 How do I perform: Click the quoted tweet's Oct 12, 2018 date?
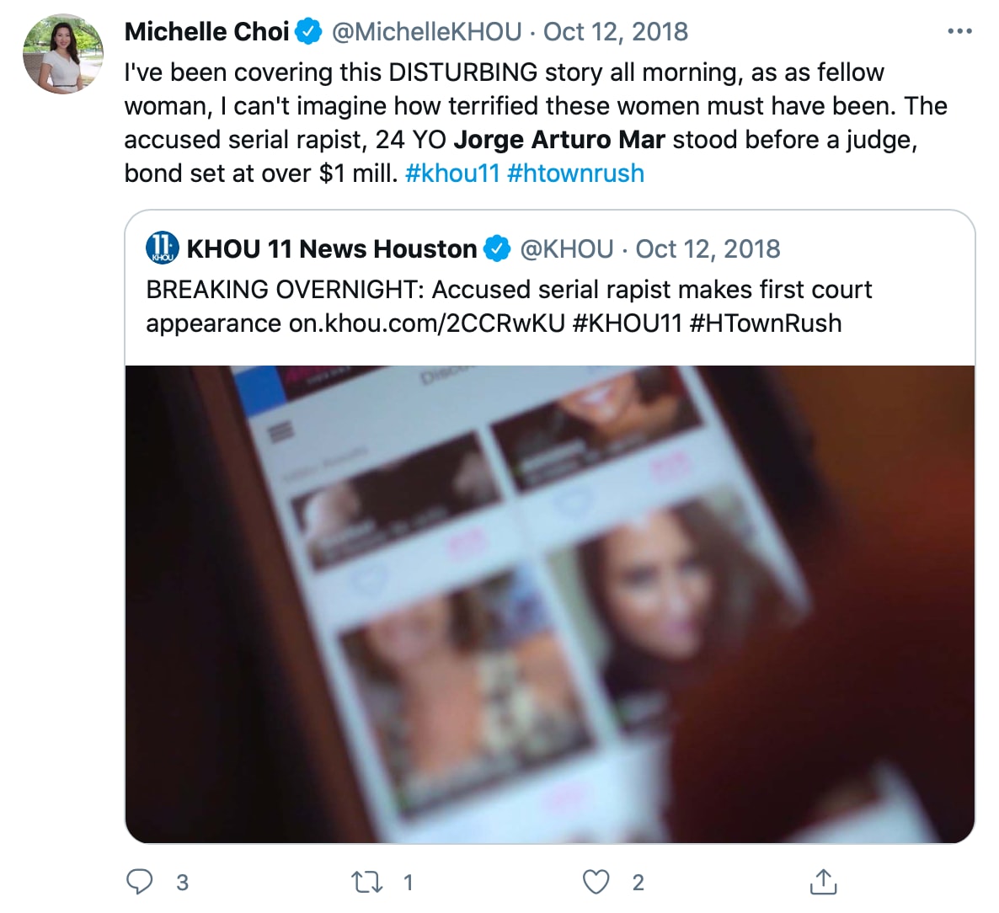click(708, 248)
